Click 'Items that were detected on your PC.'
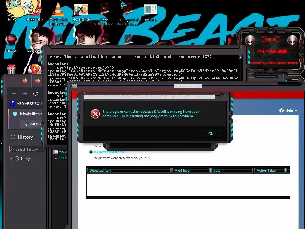Screen dimensions: 305x229 click(x=123, y=158)
